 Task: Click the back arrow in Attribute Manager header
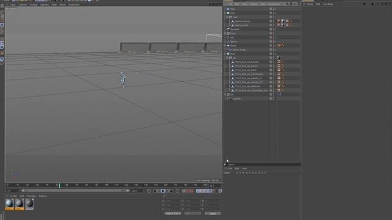tap(364, 4)
